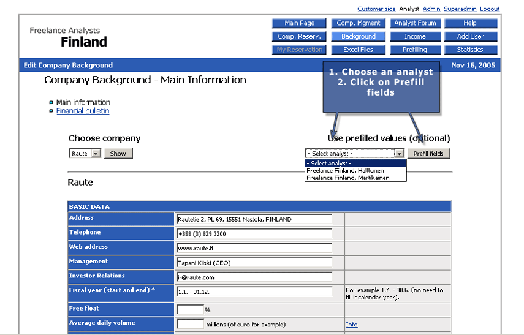Switch to Customer side
The image size is (524, 335).
coord(376,9)
